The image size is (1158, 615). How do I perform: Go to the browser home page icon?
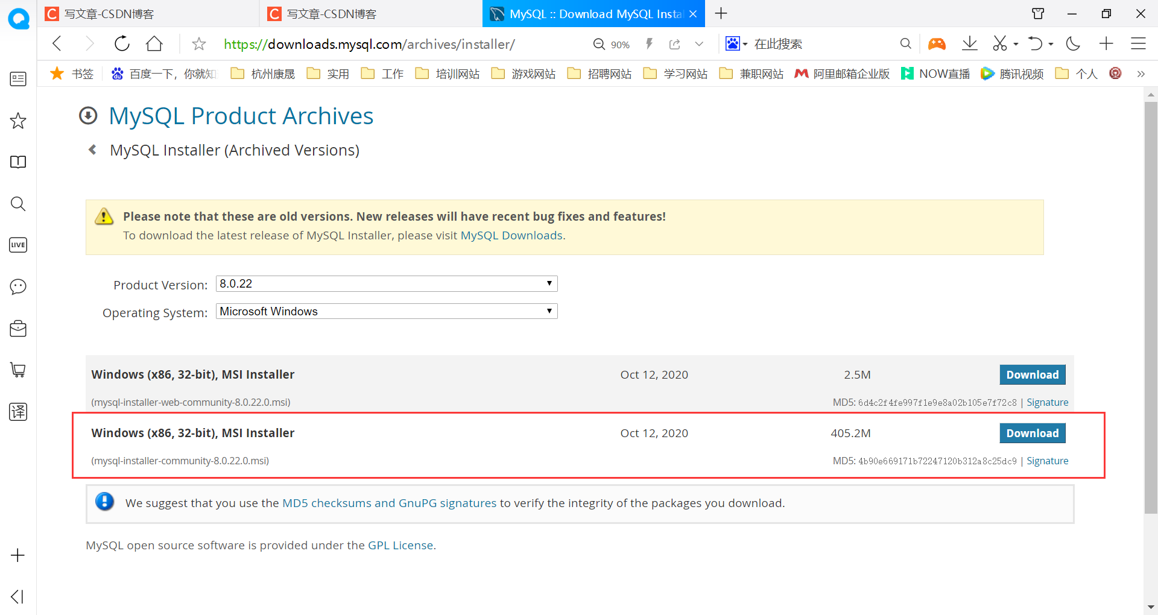(154, 43)
